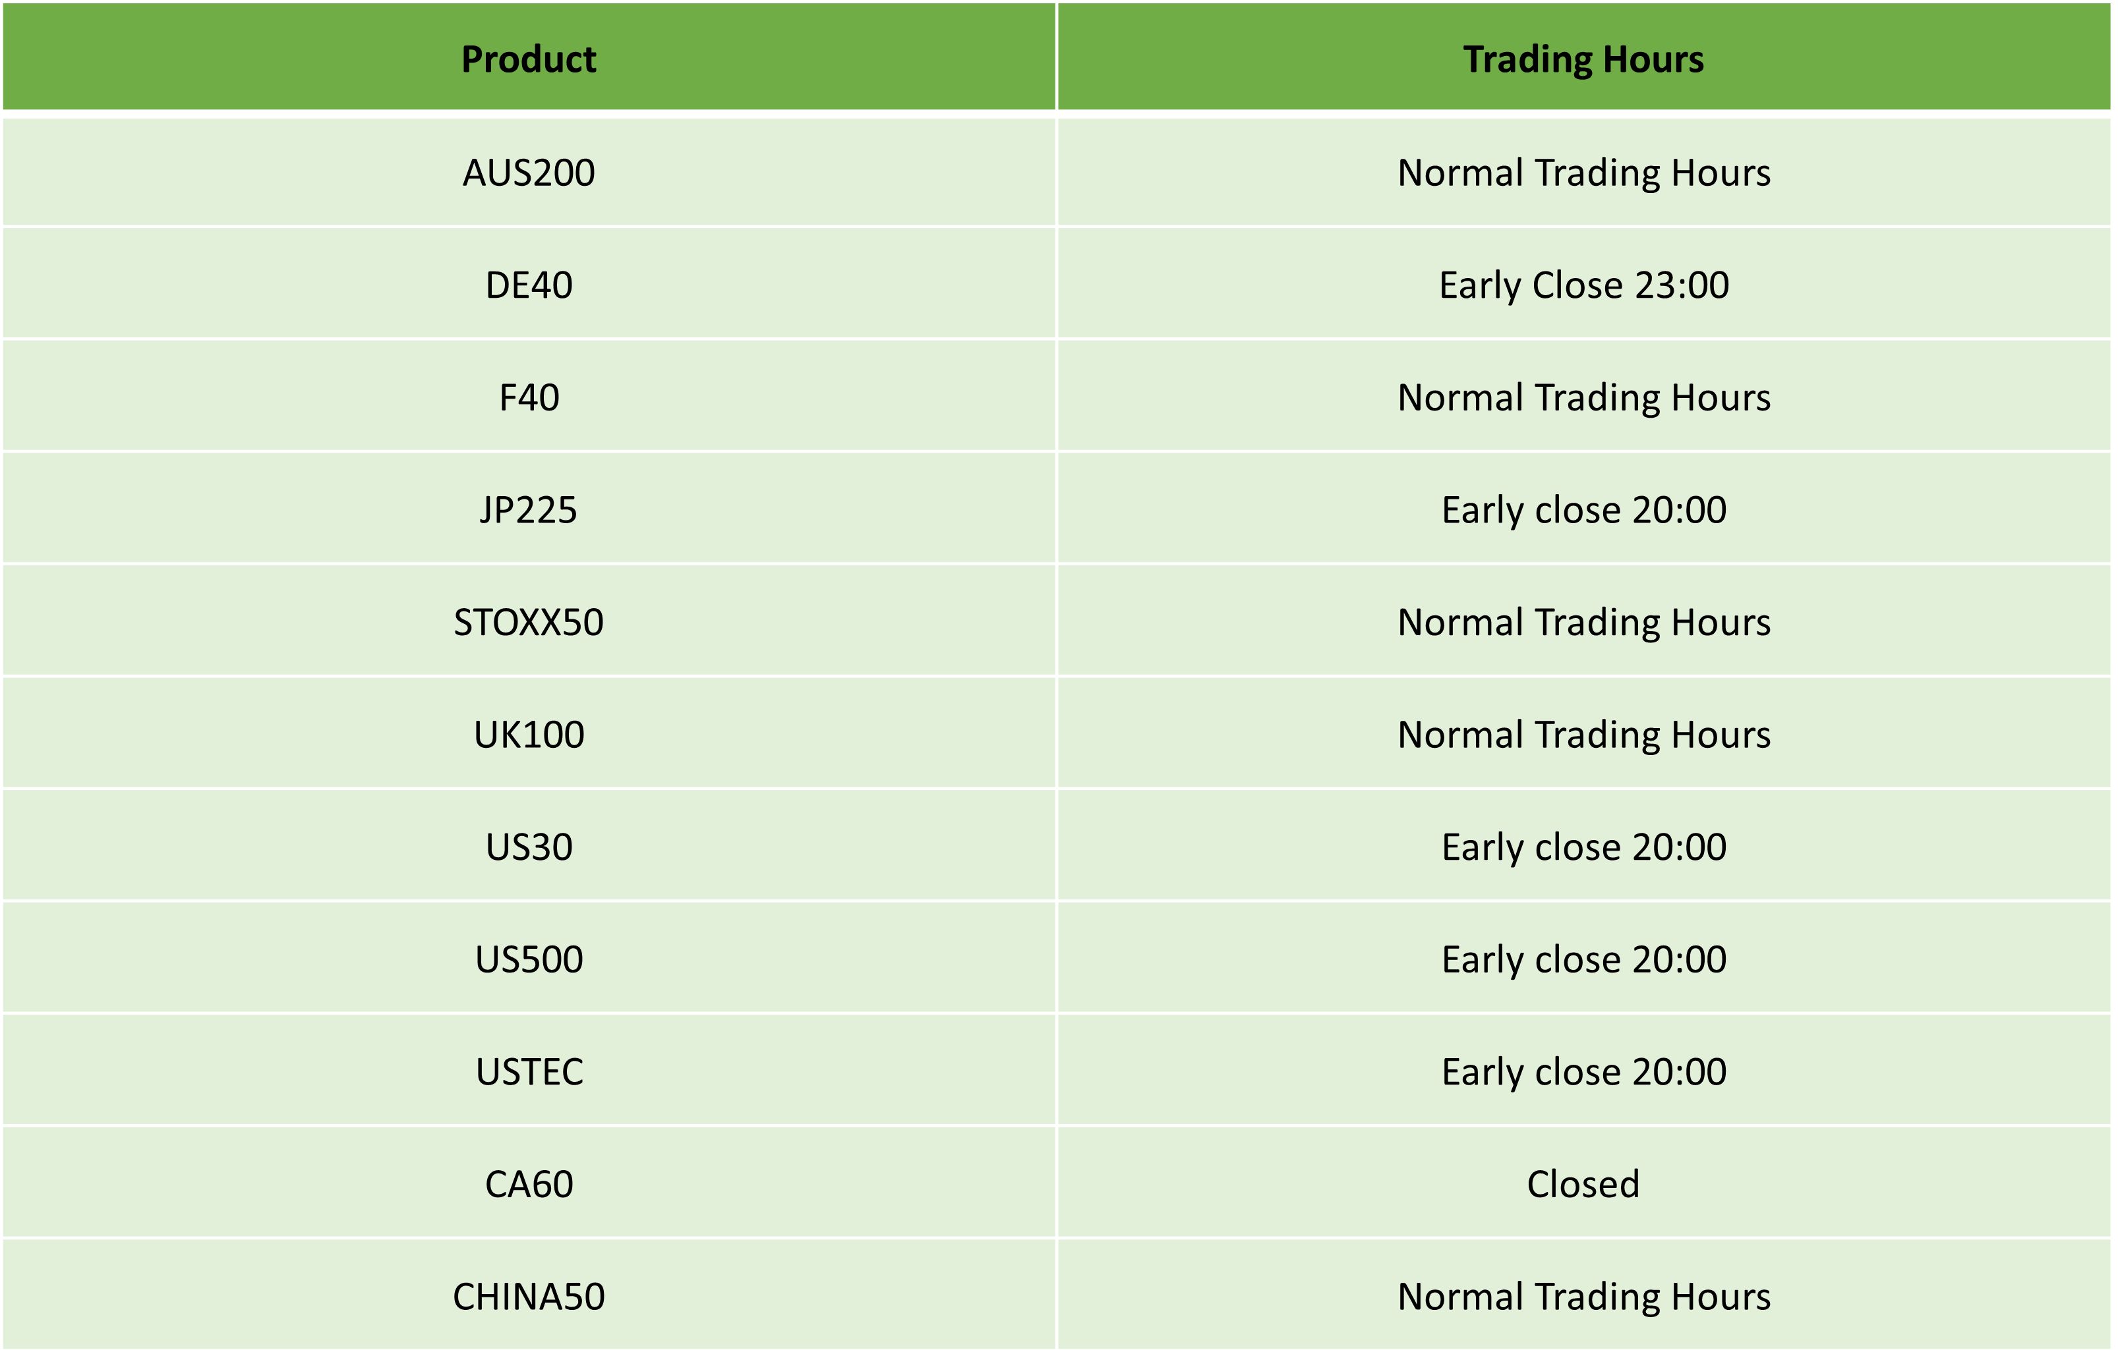Select the CA60 product cell
Screen dimensions: 2118x1354
[x=529, y=1183]
